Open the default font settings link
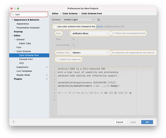The image size is (166, 138). tap(99, 26)
